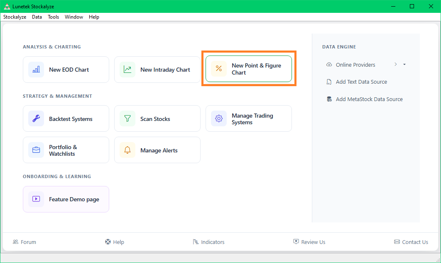Open the Window menu
Screen dimensions: 441x263
pyautogui.click(x=74, y=17)
